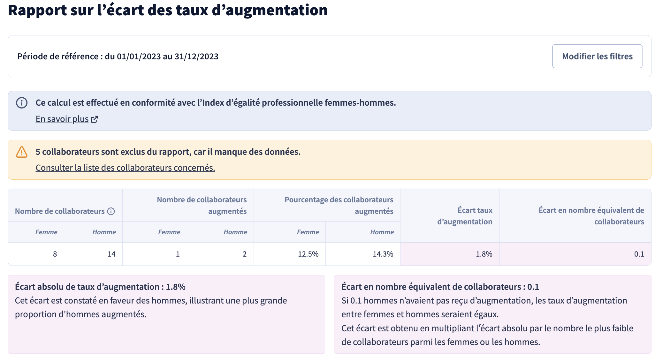The height and width of the screenshot is (360, 663).
Task: Click the Écart absolu de taux d'augmentation card
Action: point(166,314)
